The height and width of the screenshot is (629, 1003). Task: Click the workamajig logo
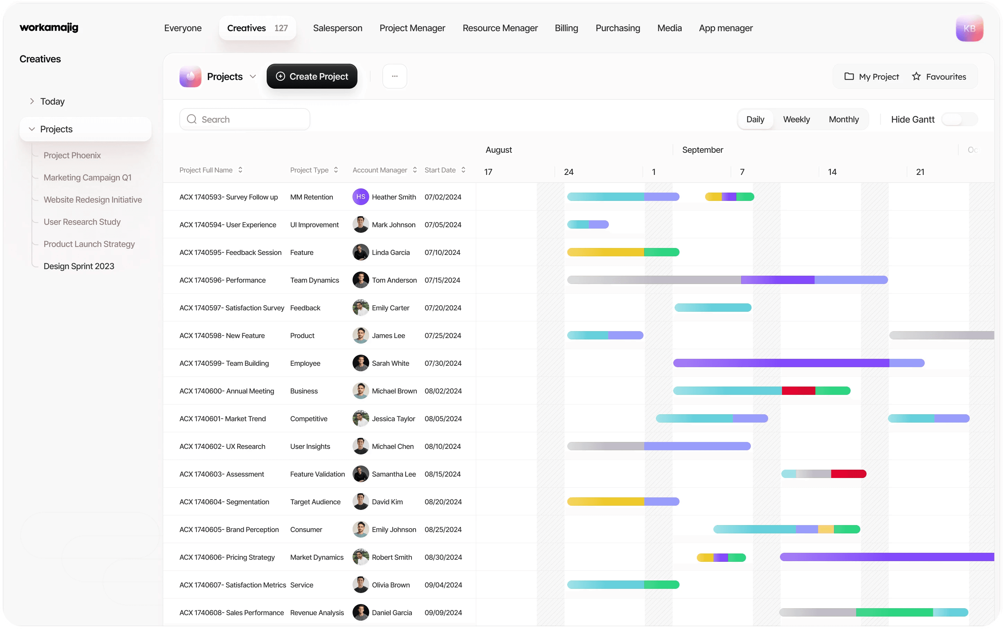click(x=48, y=27)
